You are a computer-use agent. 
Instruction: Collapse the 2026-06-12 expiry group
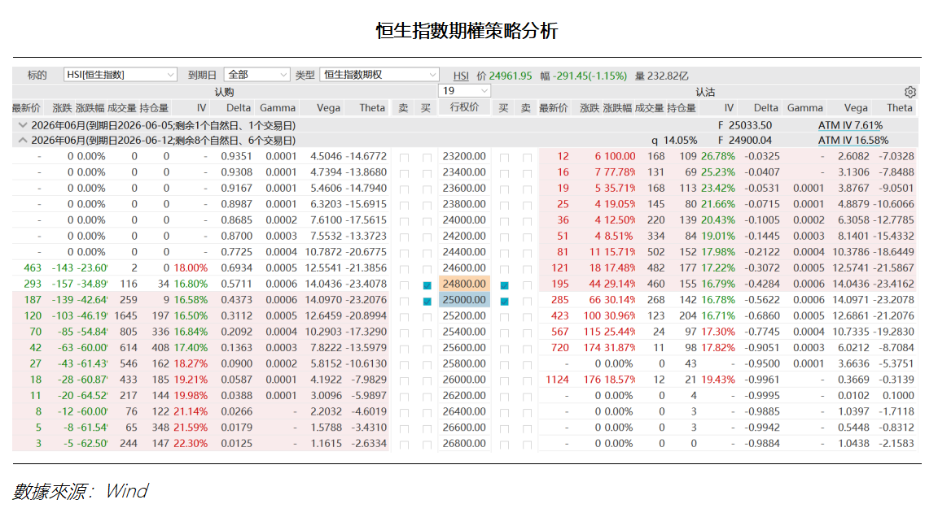point(23,141)
